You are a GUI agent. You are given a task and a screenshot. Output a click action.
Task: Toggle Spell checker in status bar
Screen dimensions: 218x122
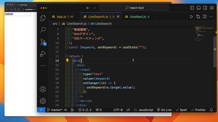[181, 110]
